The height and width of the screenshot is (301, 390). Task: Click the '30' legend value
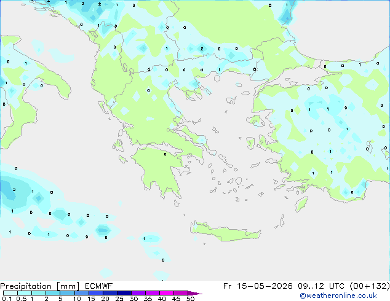pyautogui.click(x=133, y=299)
